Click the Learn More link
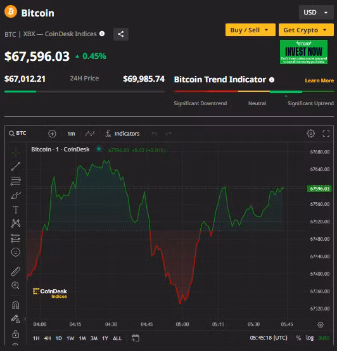 pos(319,80)
